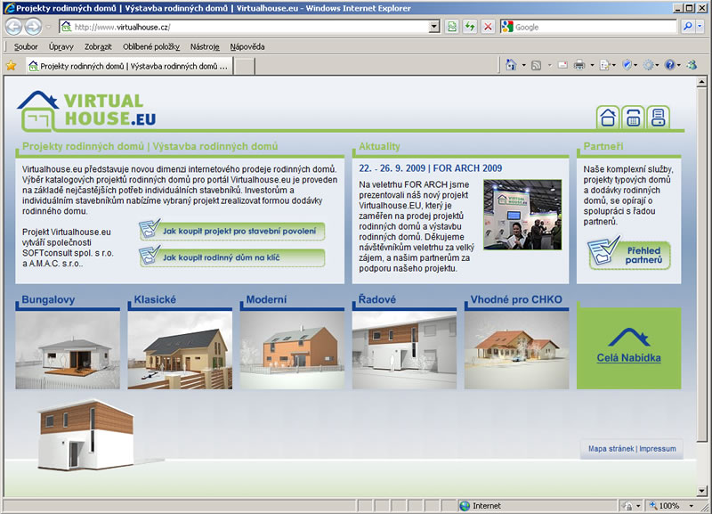The width and height of the screenshot is (712, 514).
Task: Expand the search provider dropdown arrow
Action: [x=701, y=27]
